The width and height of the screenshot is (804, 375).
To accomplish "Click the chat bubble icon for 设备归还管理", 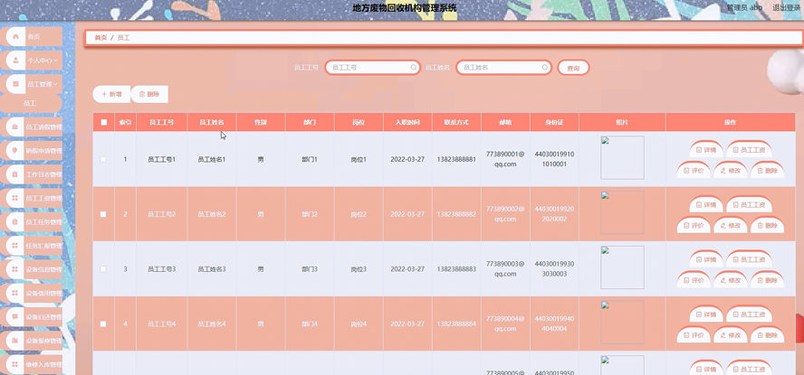I will [15, 316].
